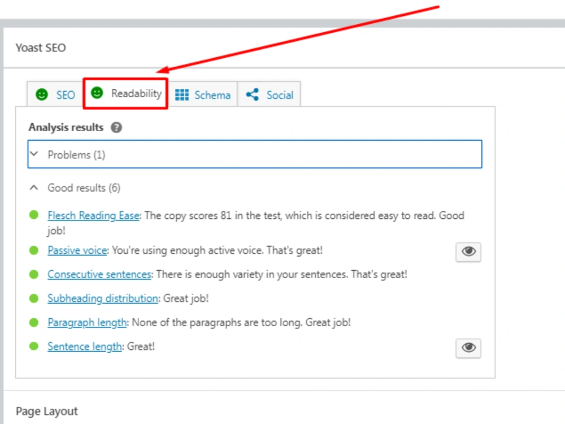Open the SEO tab
The width and height of the screenshot is (565, 424).
(55, 94)
